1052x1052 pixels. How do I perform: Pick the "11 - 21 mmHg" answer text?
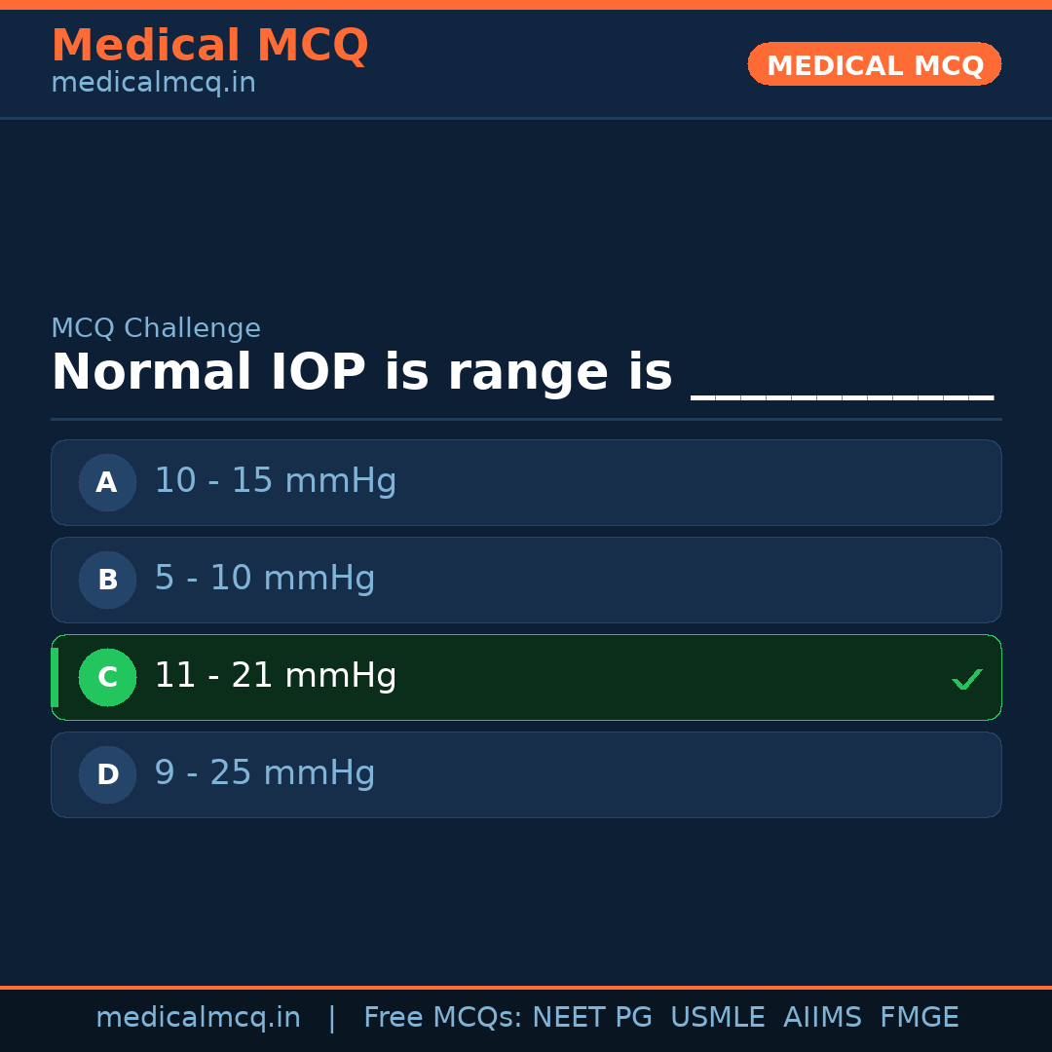(x=275, y=676)
